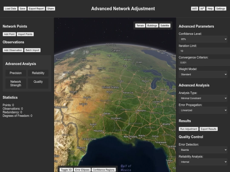This screenshot has width=230, height=172.
Task: Select the Quality analysis tab
Action: pyautogui.click(x=38, y=83)
